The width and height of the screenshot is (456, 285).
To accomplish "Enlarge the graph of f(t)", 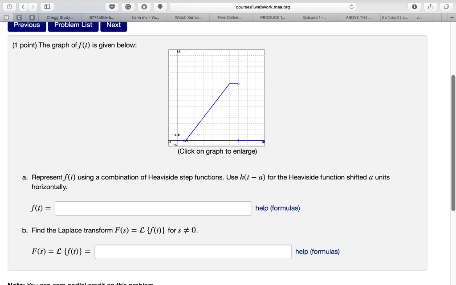I will point(216,97).
